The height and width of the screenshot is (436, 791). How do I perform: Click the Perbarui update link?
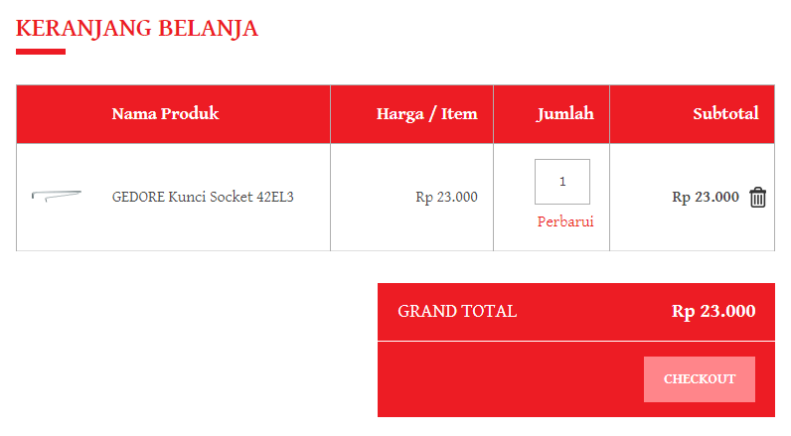coord(565,221)
